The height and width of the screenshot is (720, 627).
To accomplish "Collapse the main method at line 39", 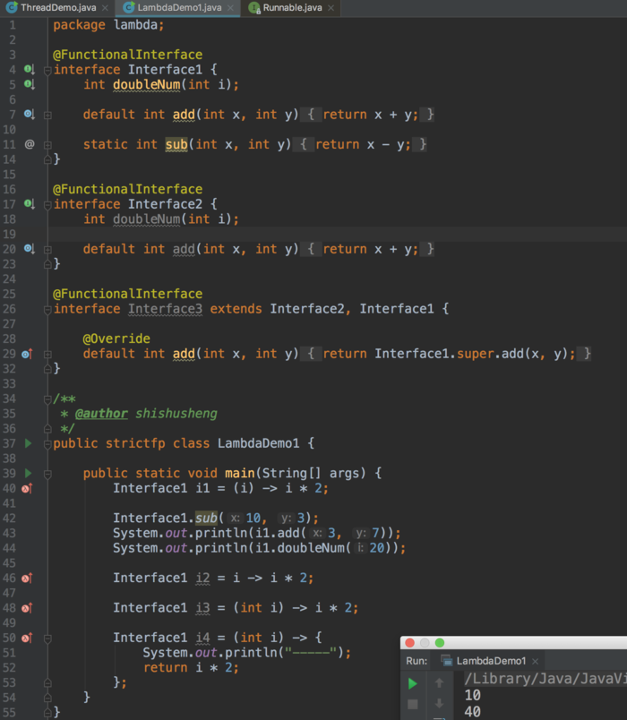I will click(x=47, y=474).
